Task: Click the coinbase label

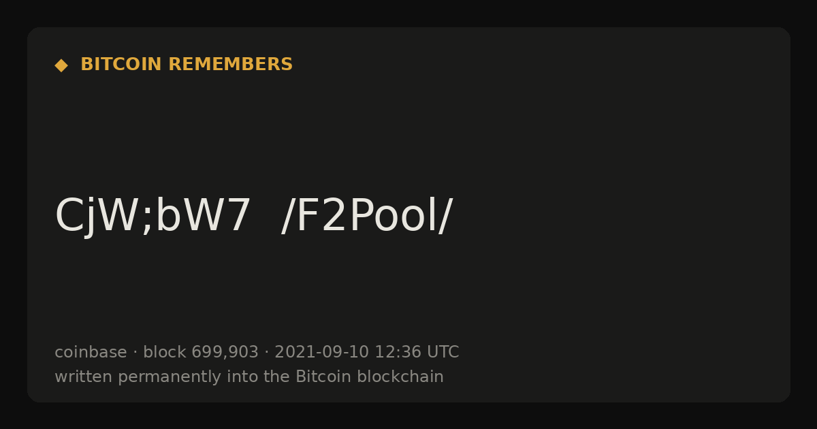Action: point(91,352)
